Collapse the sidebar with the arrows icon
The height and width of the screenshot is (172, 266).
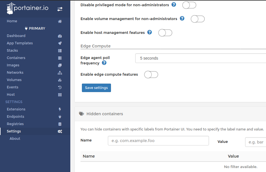[x=60, y=9]
